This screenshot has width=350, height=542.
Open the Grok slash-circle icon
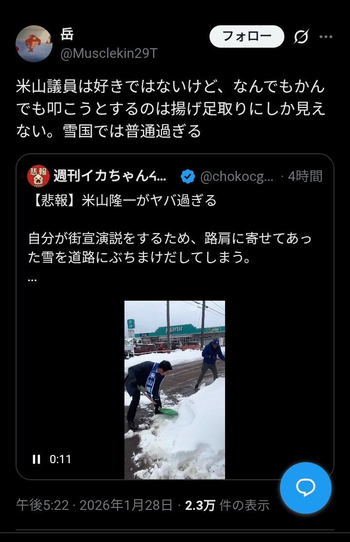click(x=301, y=36)
